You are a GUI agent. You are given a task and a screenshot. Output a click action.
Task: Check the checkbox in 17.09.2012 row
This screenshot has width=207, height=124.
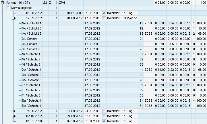[104, 18]
